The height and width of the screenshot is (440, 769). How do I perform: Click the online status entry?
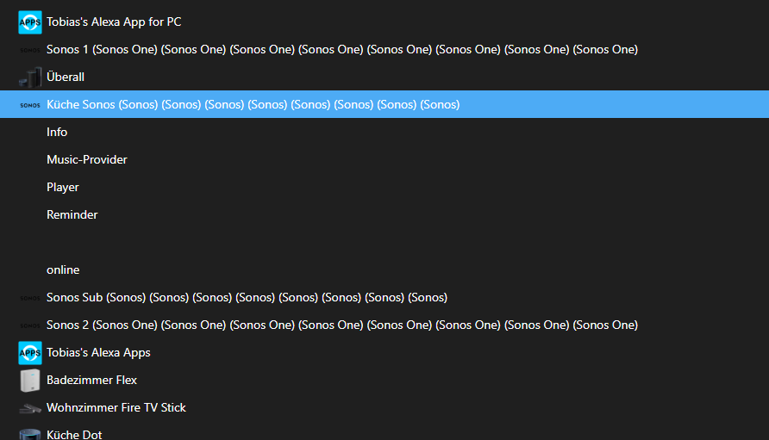tap(63, 270)
